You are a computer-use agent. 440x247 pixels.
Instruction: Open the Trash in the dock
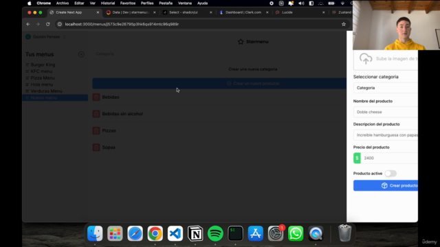click(345, 233)
